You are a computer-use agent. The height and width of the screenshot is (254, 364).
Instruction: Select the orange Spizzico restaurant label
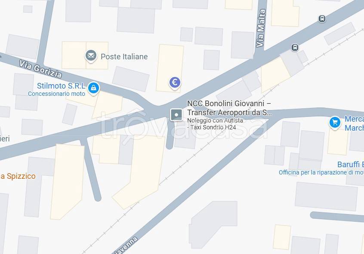point(18,176)
